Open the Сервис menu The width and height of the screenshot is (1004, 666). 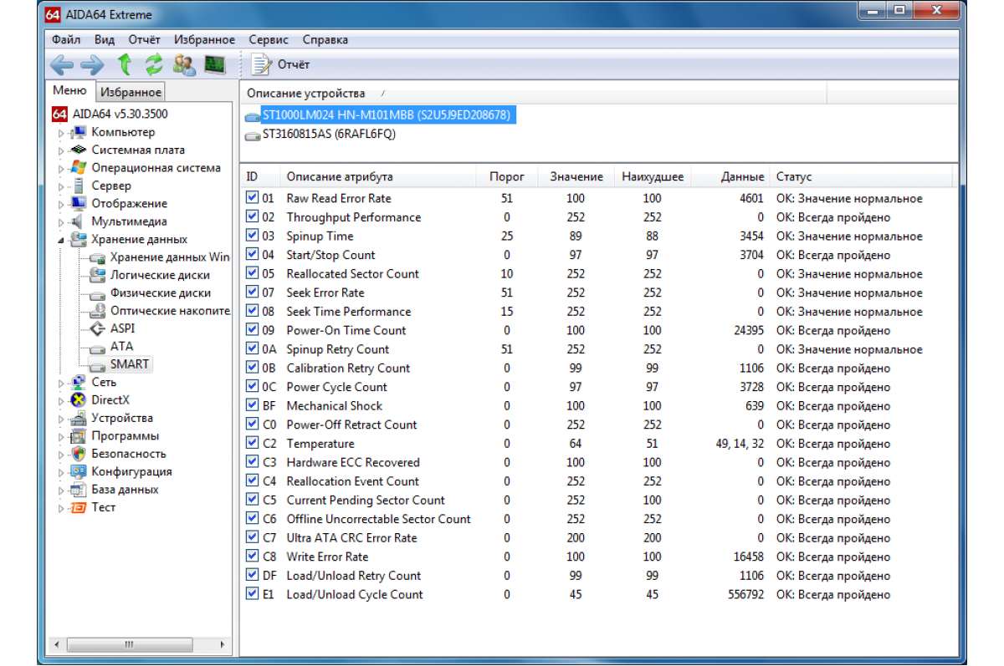tap(269, 39)
